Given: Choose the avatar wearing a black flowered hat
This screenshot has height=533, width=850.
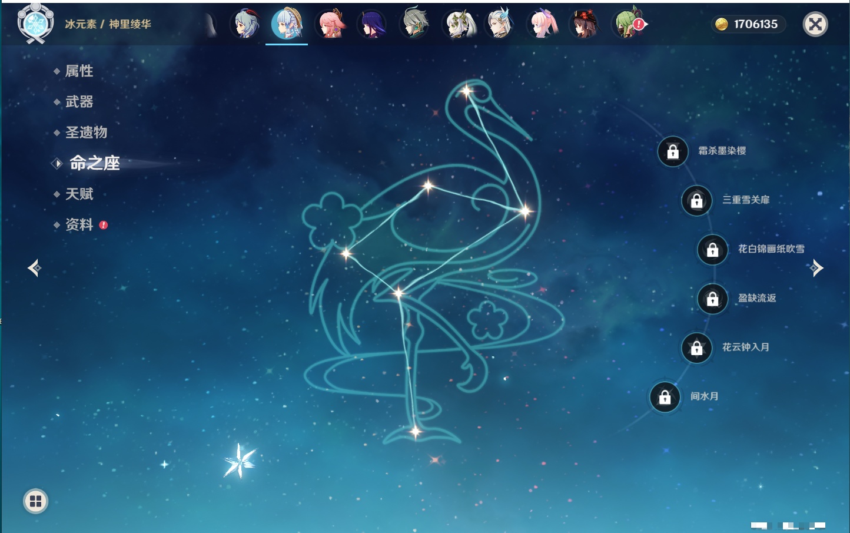Looking at the screenshot, I should [x=585, y=25].
